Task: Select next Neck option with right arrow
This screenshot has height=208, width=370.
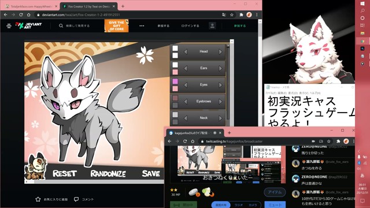Action: click(x=220, y=118)
